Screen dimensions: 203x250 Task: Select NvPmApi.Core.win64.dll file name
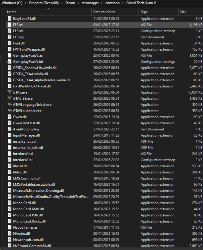click(32, 246)
